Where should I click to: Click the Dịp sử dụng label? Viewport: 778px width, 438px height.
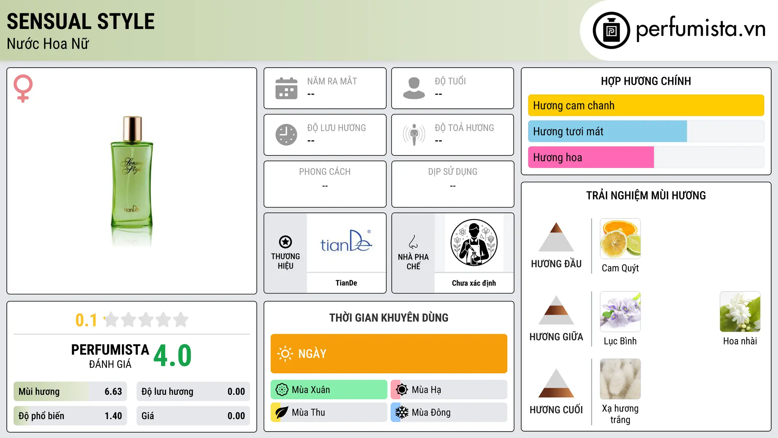click(452, 172)
